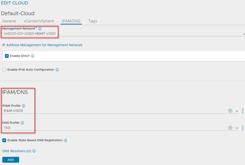The width and height of the screenshot is (245, 165).
Task: Expand the IPAM Profile dropdown arrow
Action: [237, 111]
